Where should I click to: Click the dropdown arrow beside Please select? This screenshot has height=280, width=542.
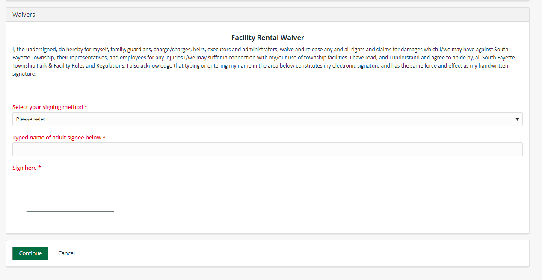click(x=517, y=119)
